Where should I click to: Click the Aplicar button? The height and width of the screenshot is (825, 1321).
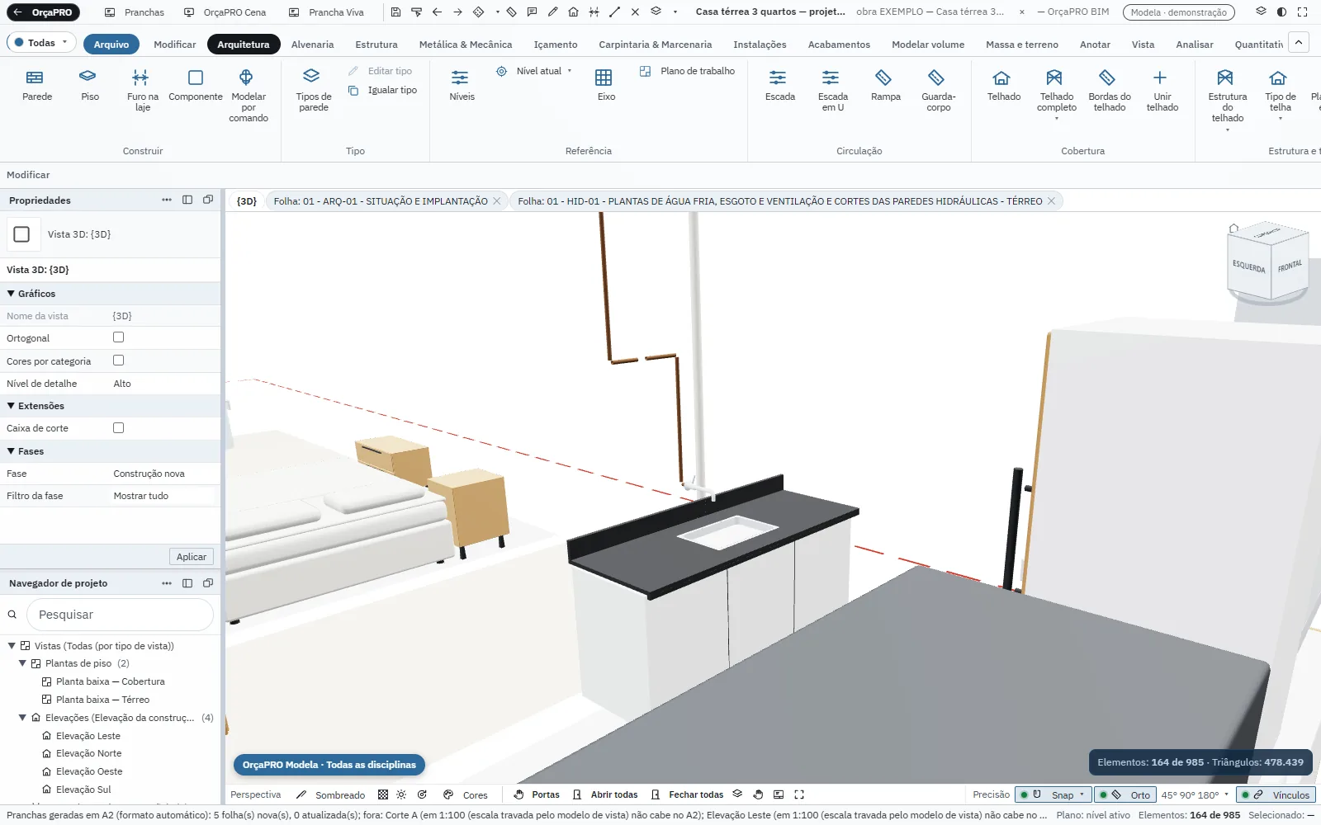click(x=192, y=557)
